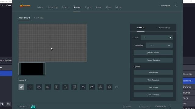Switch to the My Work sub-tab
The width and height of the screenshot is (195, 109).
(39, 18)
